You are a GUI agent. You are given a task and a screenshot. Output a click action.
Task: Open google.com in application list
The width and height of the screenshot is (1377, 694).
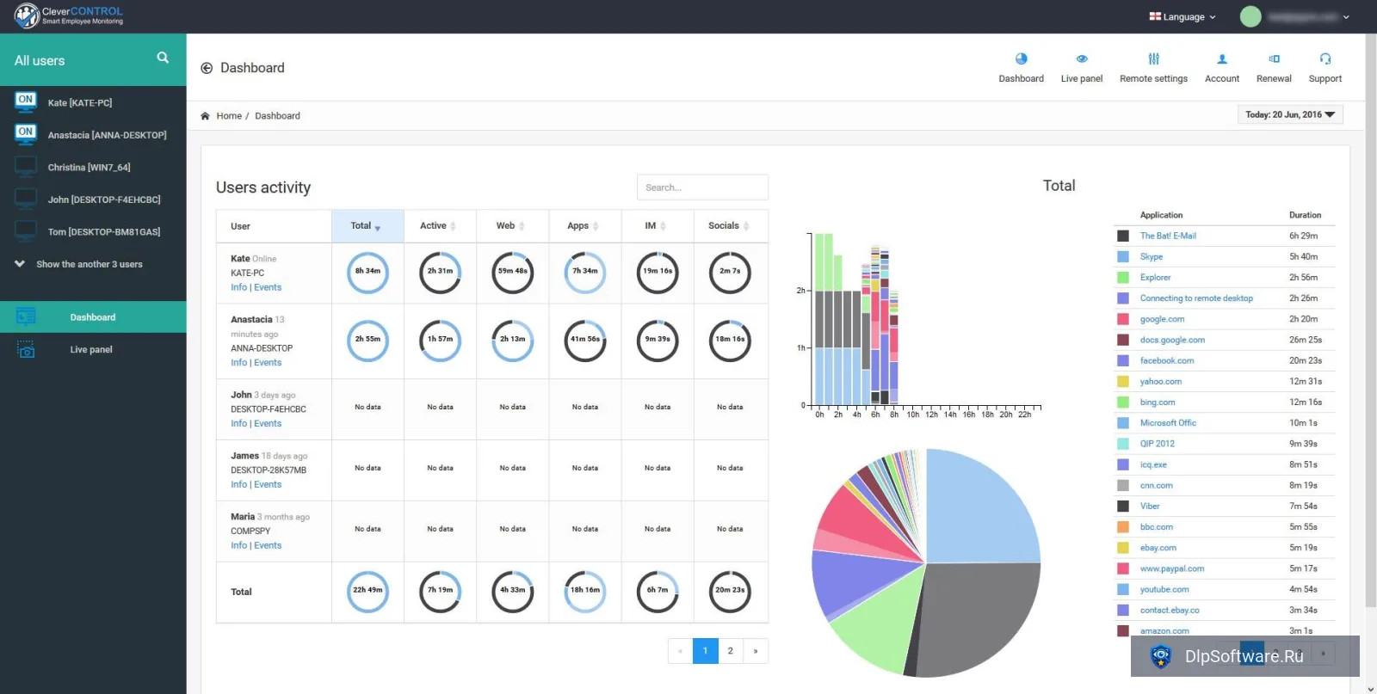pyautogui.click(x=1162, y=319)
